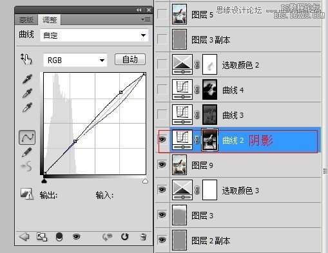Show the 选取颜色 2 layer
The image size is (328, 253).
pyautogui.click(x=162, y=64)
